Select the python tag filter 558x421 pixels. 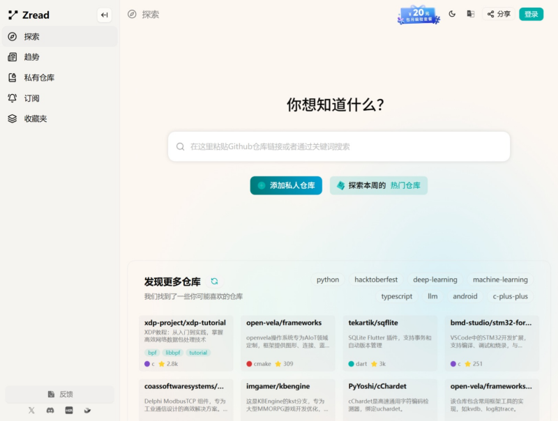click(327, 280)
